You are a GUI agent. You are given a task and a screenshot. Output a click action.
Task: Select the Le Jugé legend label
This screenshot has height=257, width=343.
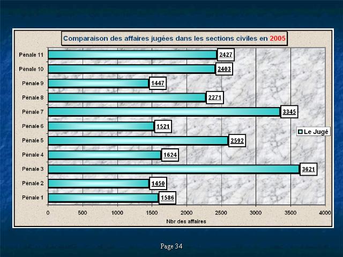tap(316, 132)
